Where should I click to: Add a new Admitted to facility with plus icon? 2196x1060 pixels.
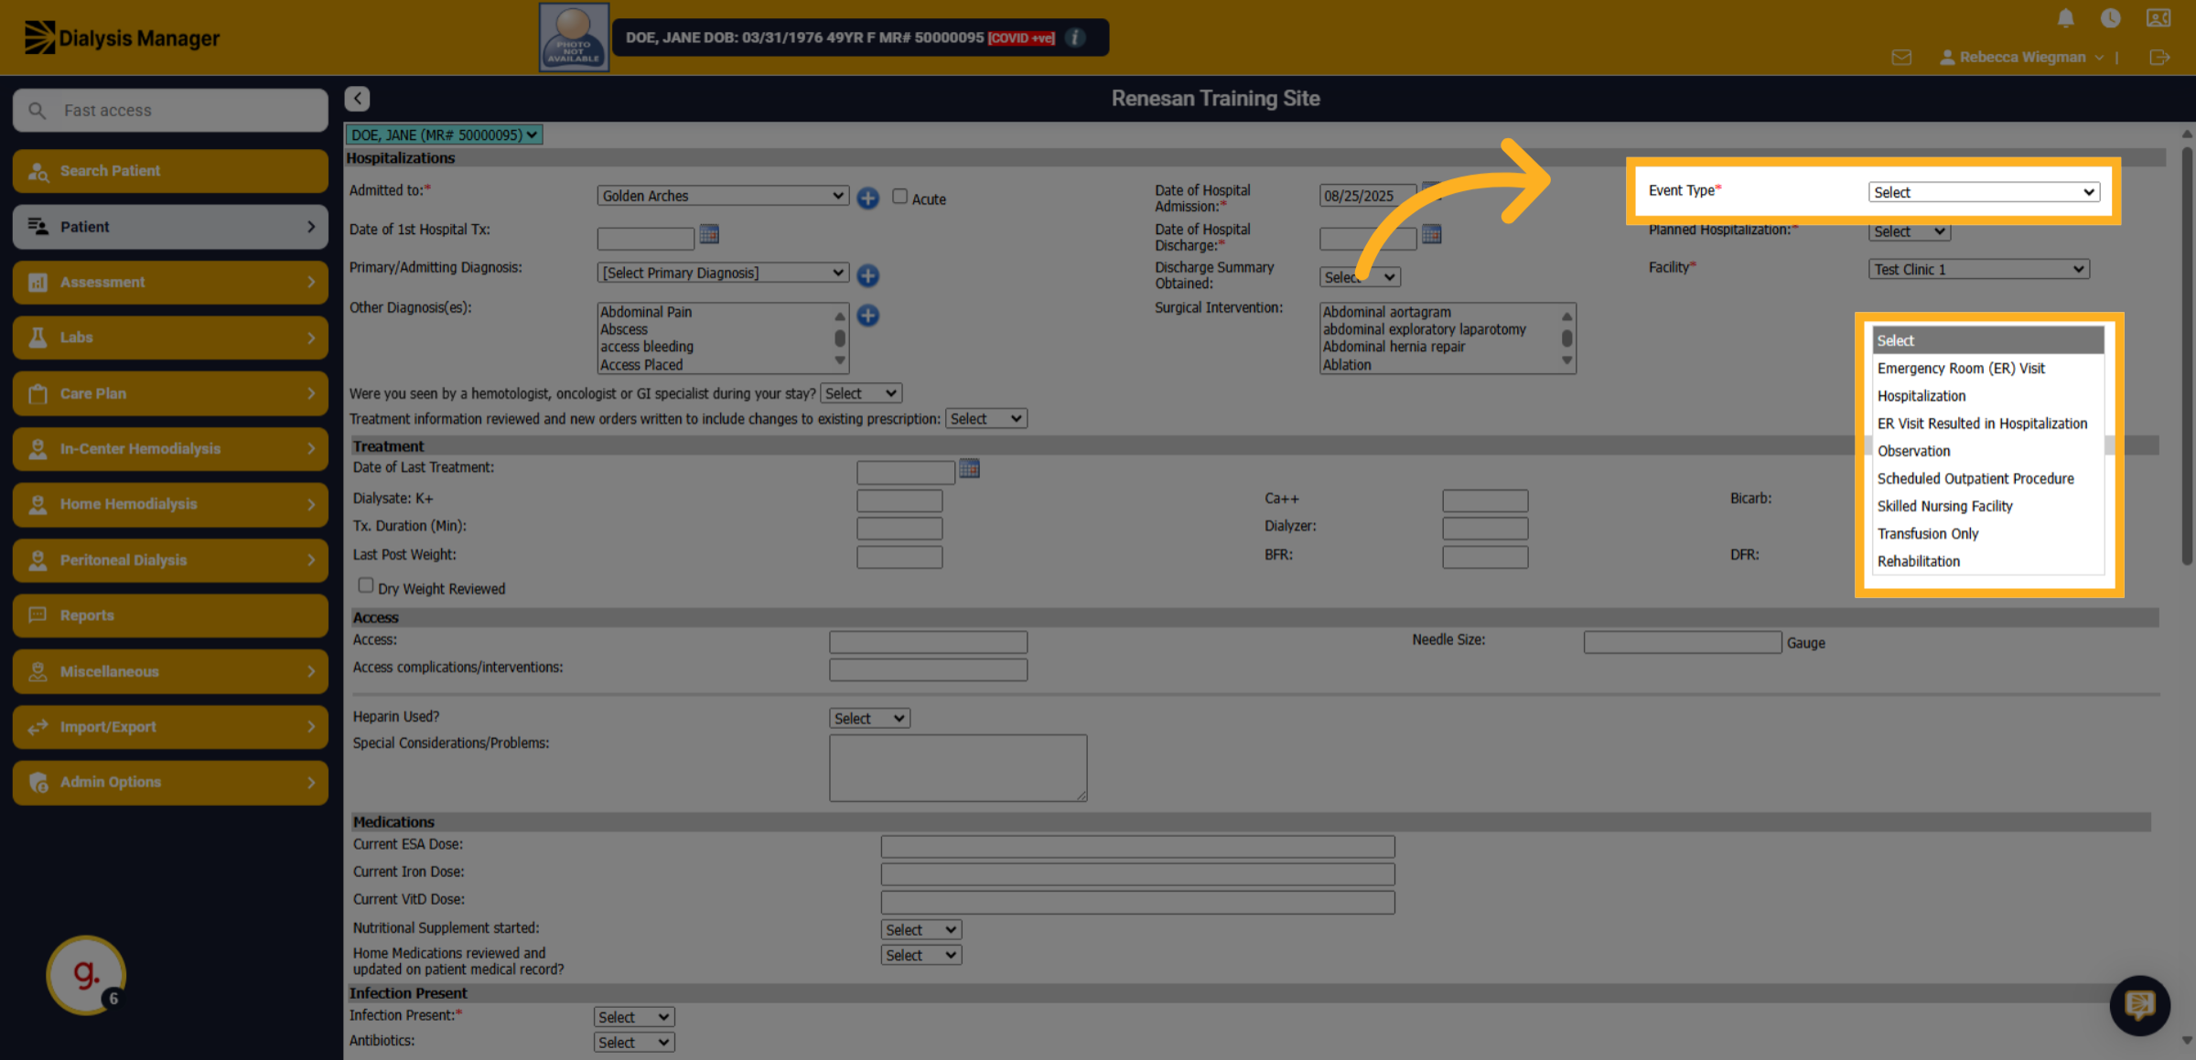point(868,198)
